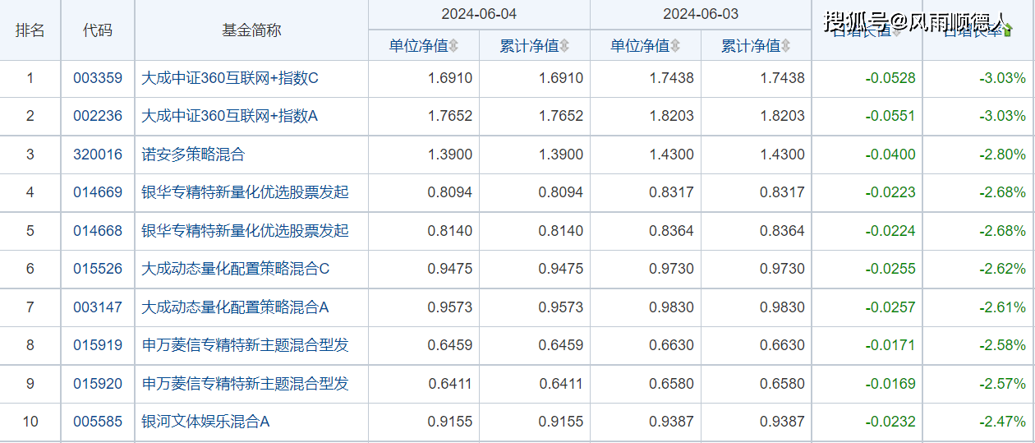Click 2024-06-03 累计净值 cell 0.9387
Viewport: 1035px width, 443px height.
[x=783, y=422]
